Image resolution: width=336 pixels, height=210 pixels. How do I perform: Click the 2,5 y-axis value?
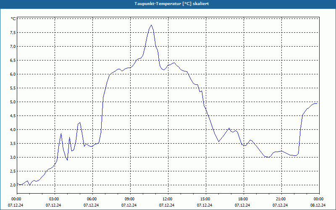13,171
